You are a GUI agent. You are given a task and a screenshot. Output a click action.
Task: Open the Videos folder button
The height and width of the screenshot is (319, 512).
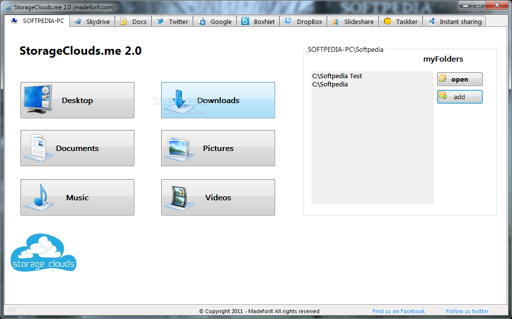pyautogui.click(x=218, y=197)
